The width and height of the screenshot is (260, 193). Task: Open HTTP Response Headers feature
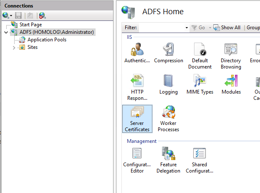coord(137,87)
